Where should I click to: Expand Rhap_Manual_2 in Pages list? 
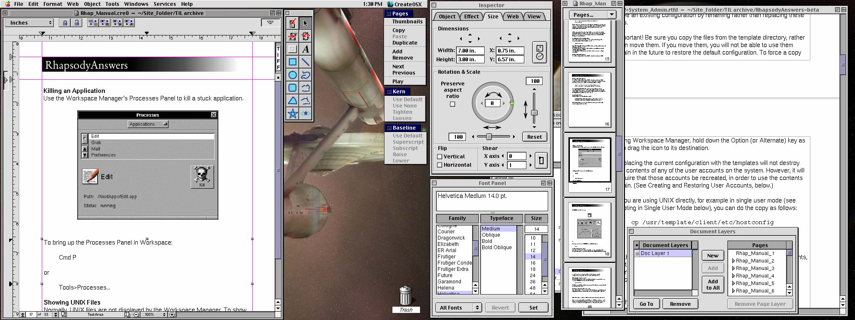[x=734, y=261]
